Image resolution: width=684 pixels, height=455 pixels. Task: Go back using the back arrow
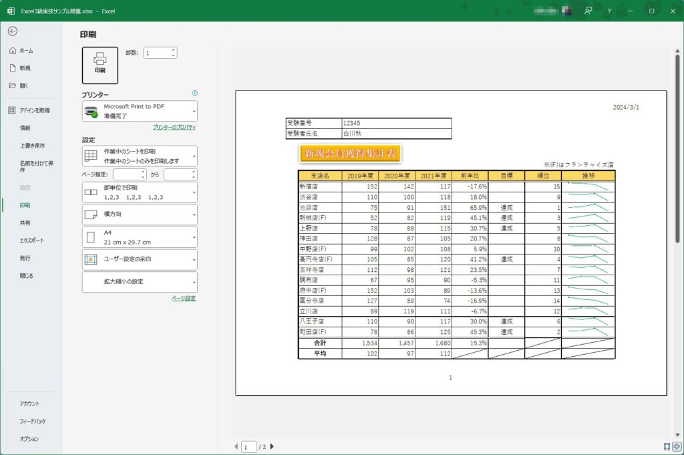[x=13, y=31]
